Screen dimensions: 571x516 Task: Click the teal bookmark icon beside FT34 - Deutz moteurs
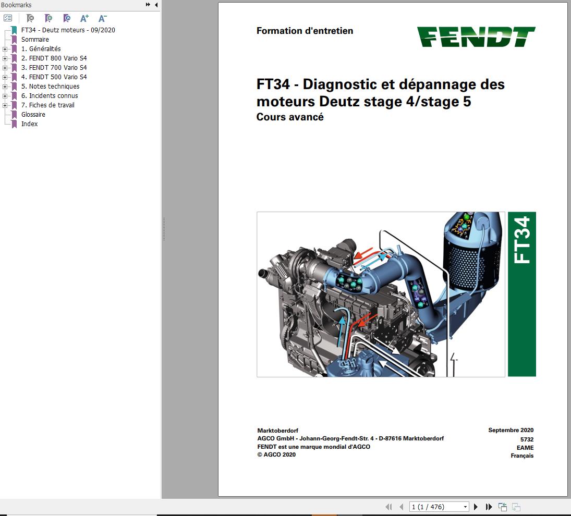click(14, 30)
